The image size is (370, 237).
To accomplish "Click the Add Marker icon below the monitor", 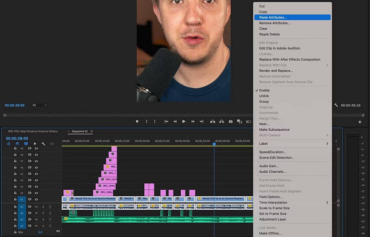I will coord(137,122).
